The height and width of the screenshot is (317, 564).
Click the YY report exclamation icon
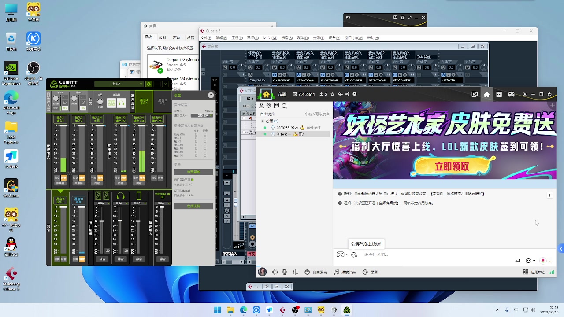click(x=355, y=94)
